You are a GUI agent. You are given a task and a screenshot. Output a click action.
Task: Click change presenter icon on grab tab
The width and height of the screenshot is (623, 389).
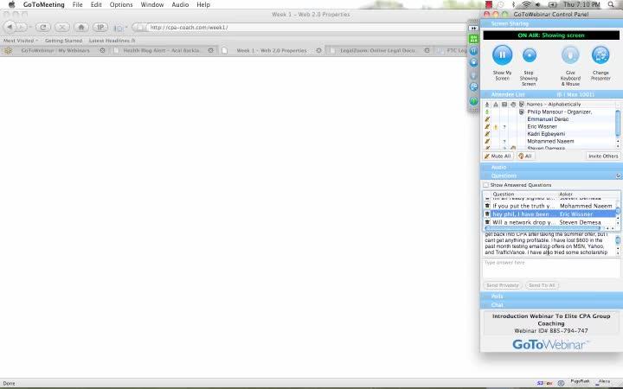tap(473, 87)
